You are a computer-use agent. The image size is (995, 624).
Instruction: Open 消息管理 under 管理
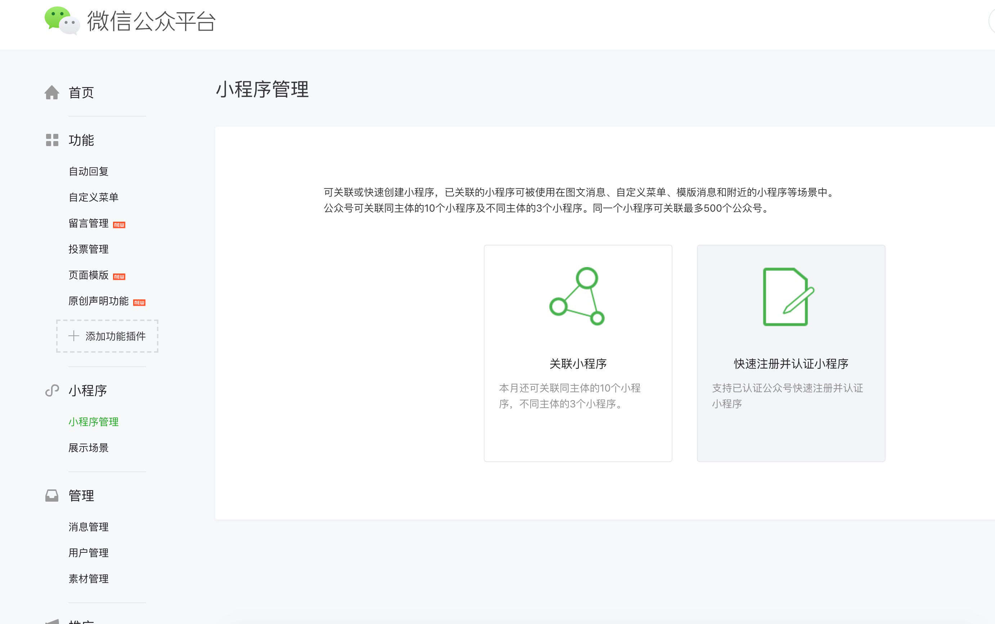pos(88,527)
